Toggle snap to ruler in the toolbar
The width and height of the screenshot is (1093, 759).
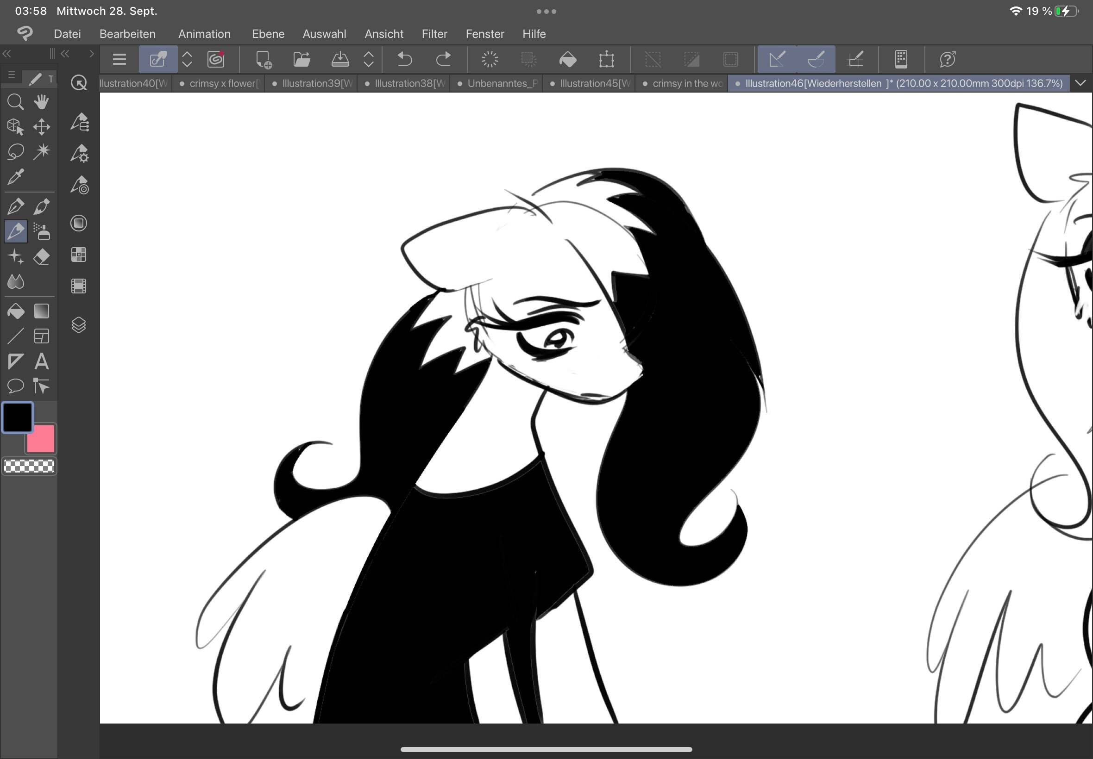tap(777, 59)
